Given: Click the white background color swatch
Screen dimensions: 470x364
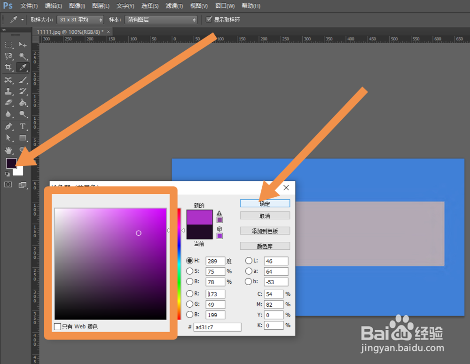Looking at the screenshot, I should pos(19,171).
